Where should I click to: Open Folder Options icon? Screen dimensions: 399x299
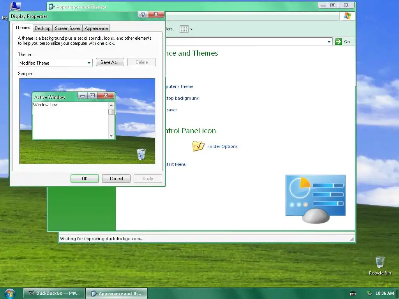click(198, 146)
